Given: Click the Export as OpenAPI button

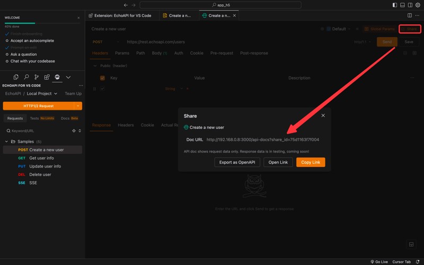Looking at the screenshot, I should tap(237, 162).
